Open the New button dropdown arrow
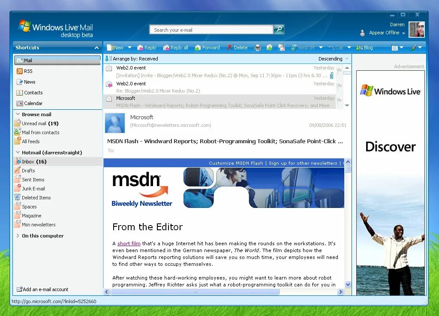439x316 pixels. (x=129, y=48)
